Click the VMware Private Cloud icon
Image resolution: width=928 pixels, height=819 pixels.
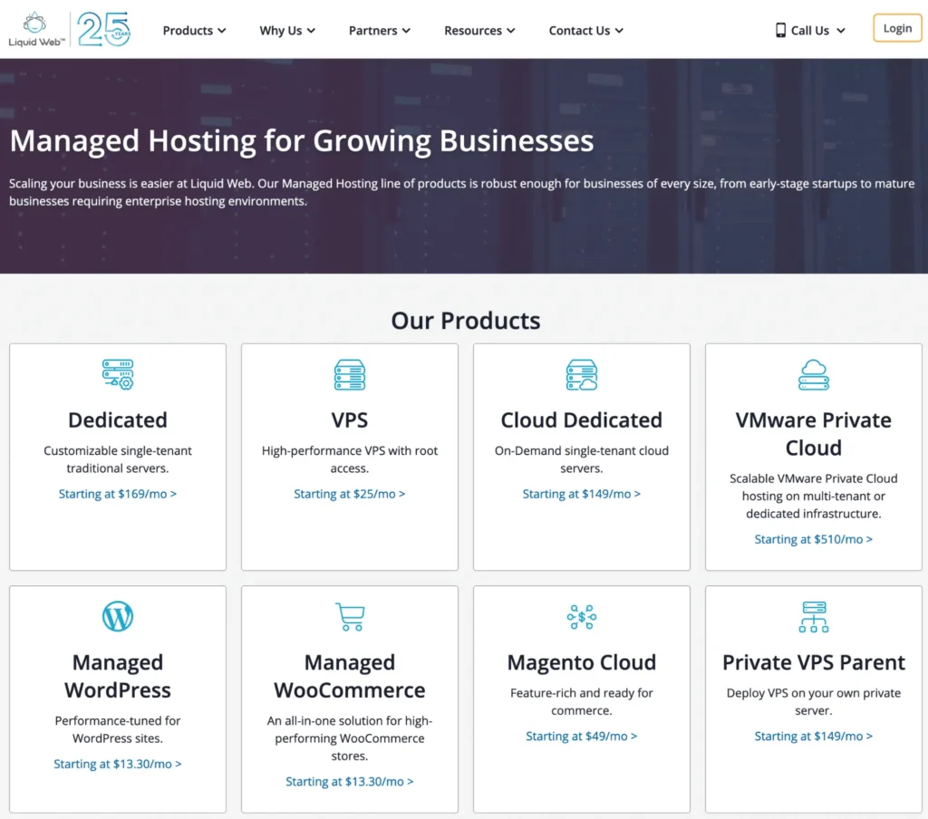tap(814, 374)
